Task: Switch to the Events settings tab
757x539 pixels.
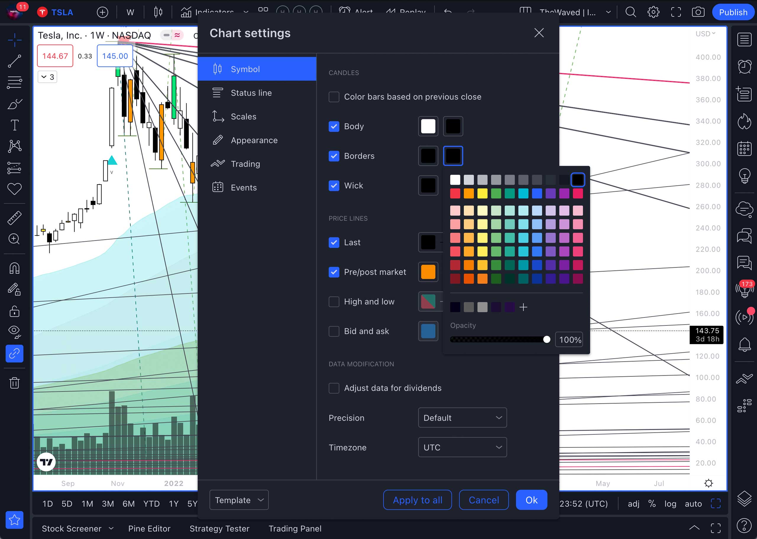Action: click(x=257, y=188)
